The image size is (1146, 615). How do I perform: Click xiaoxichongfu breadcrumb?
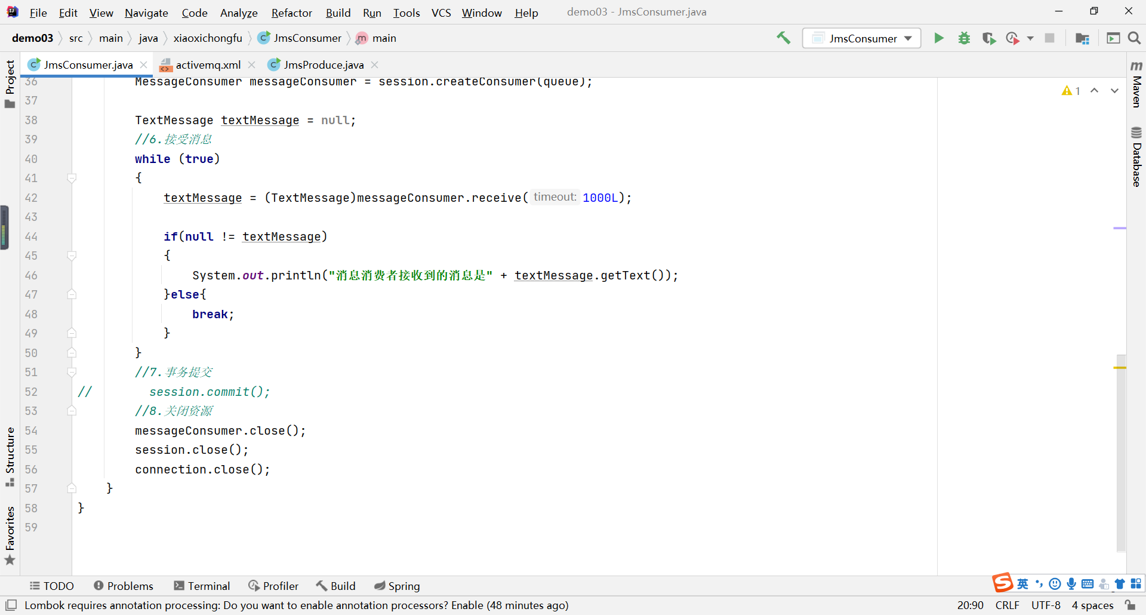click(x=208, y=38)
